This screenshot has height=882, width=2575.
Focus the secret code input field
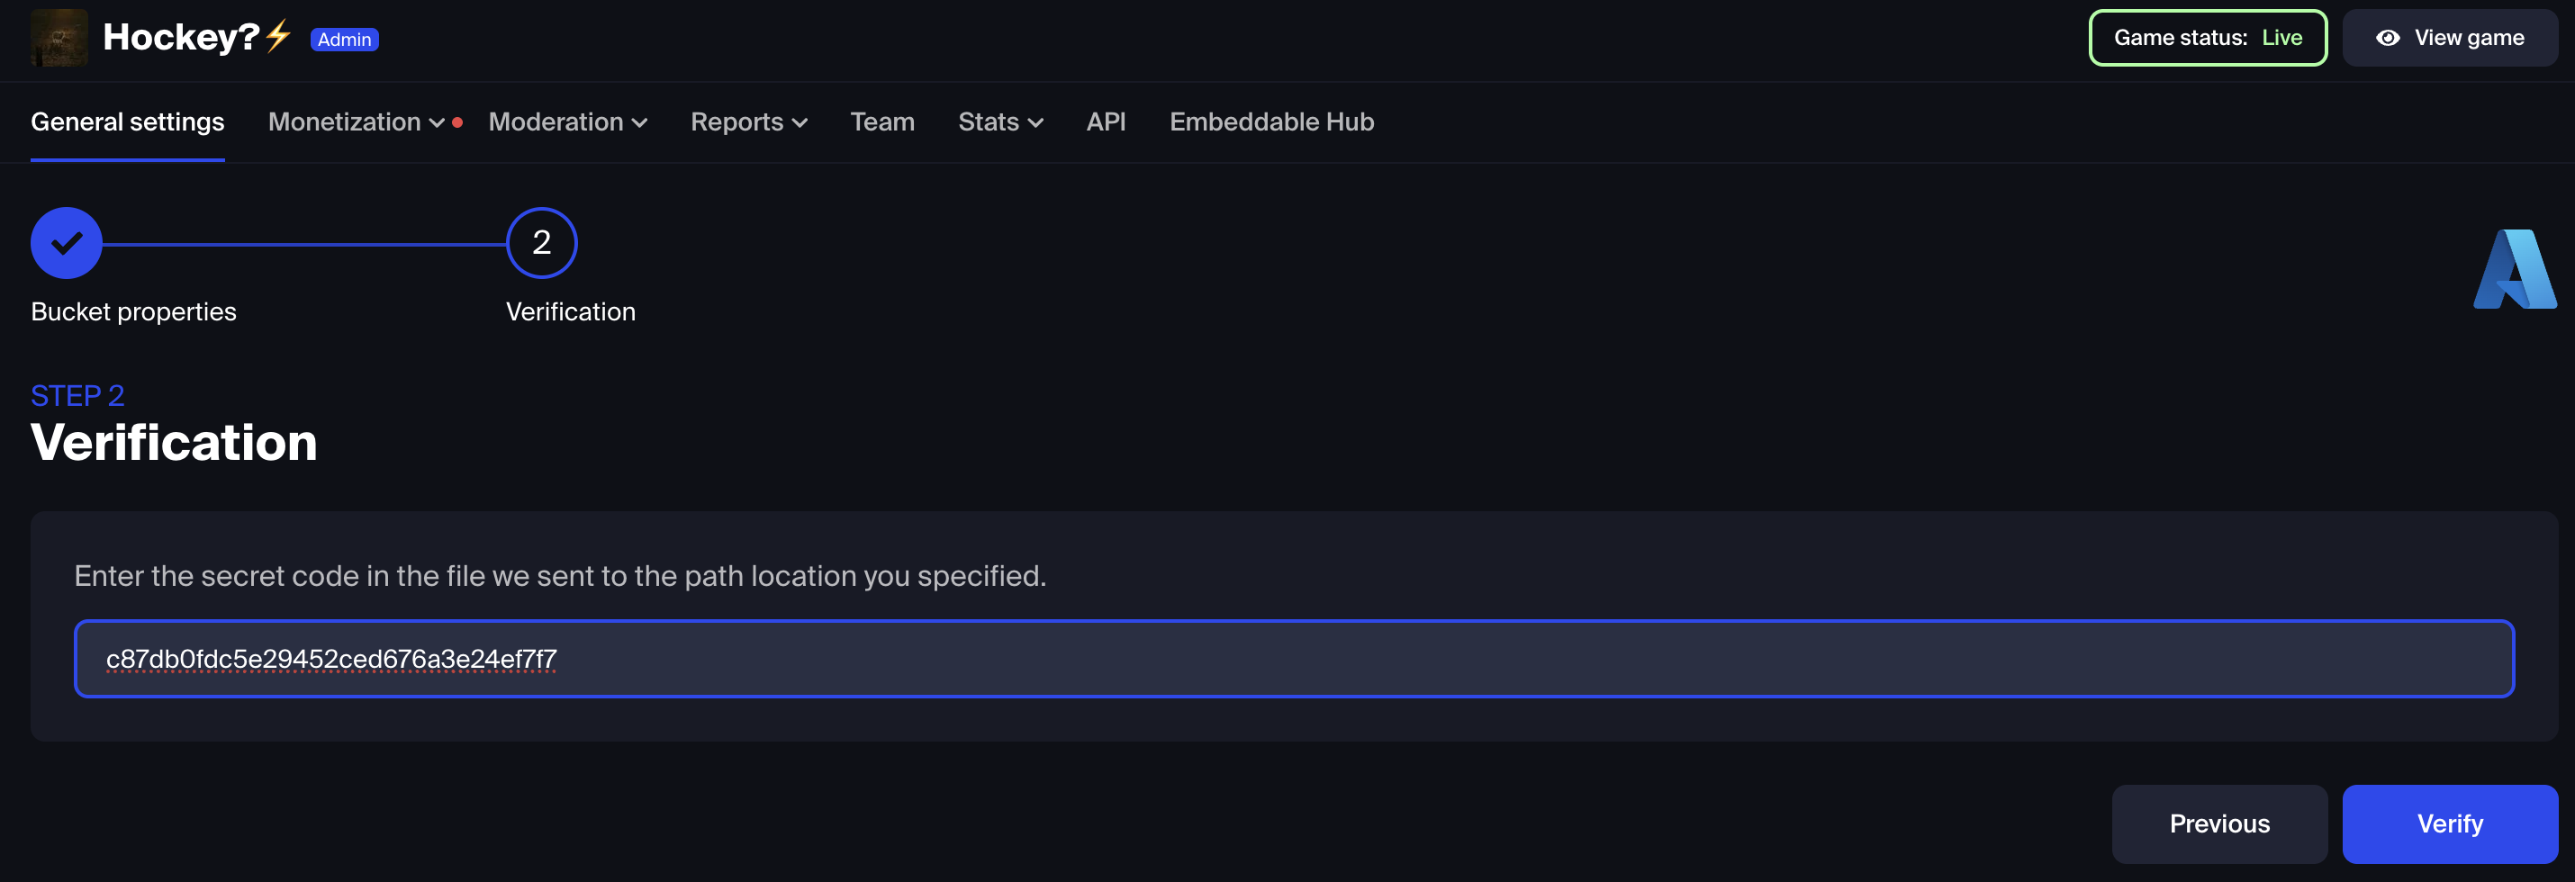(x=1294, y=660)
